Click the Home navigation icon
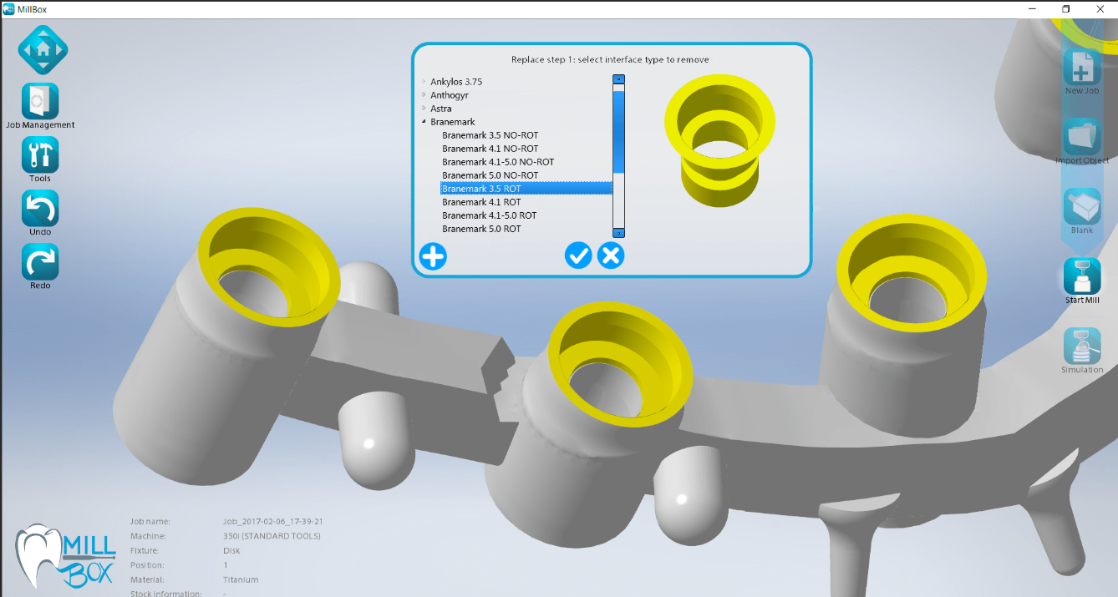The image size is (1118, 597). (43, 49)
